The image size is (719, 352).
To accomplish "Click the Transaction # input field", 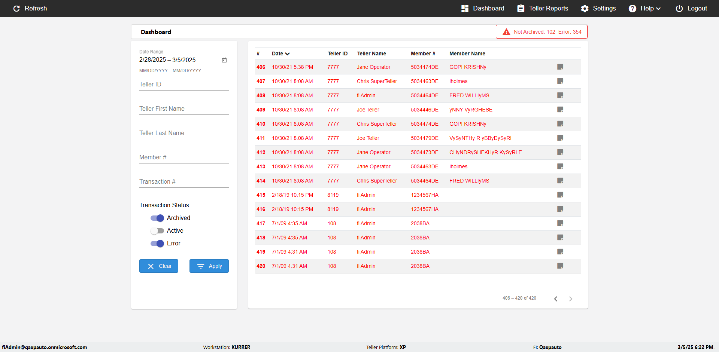I will coord(184,182).
